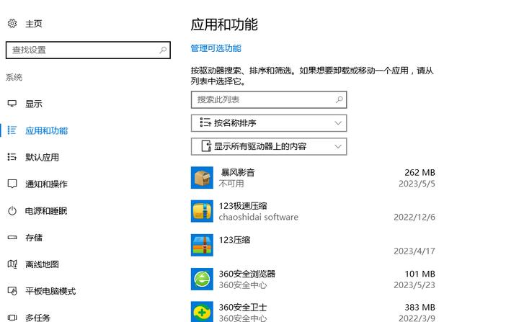This screenshot has height=322, width=519.
Task: Click the 360安全卫士 app icon
Action: tap(202, 312)
